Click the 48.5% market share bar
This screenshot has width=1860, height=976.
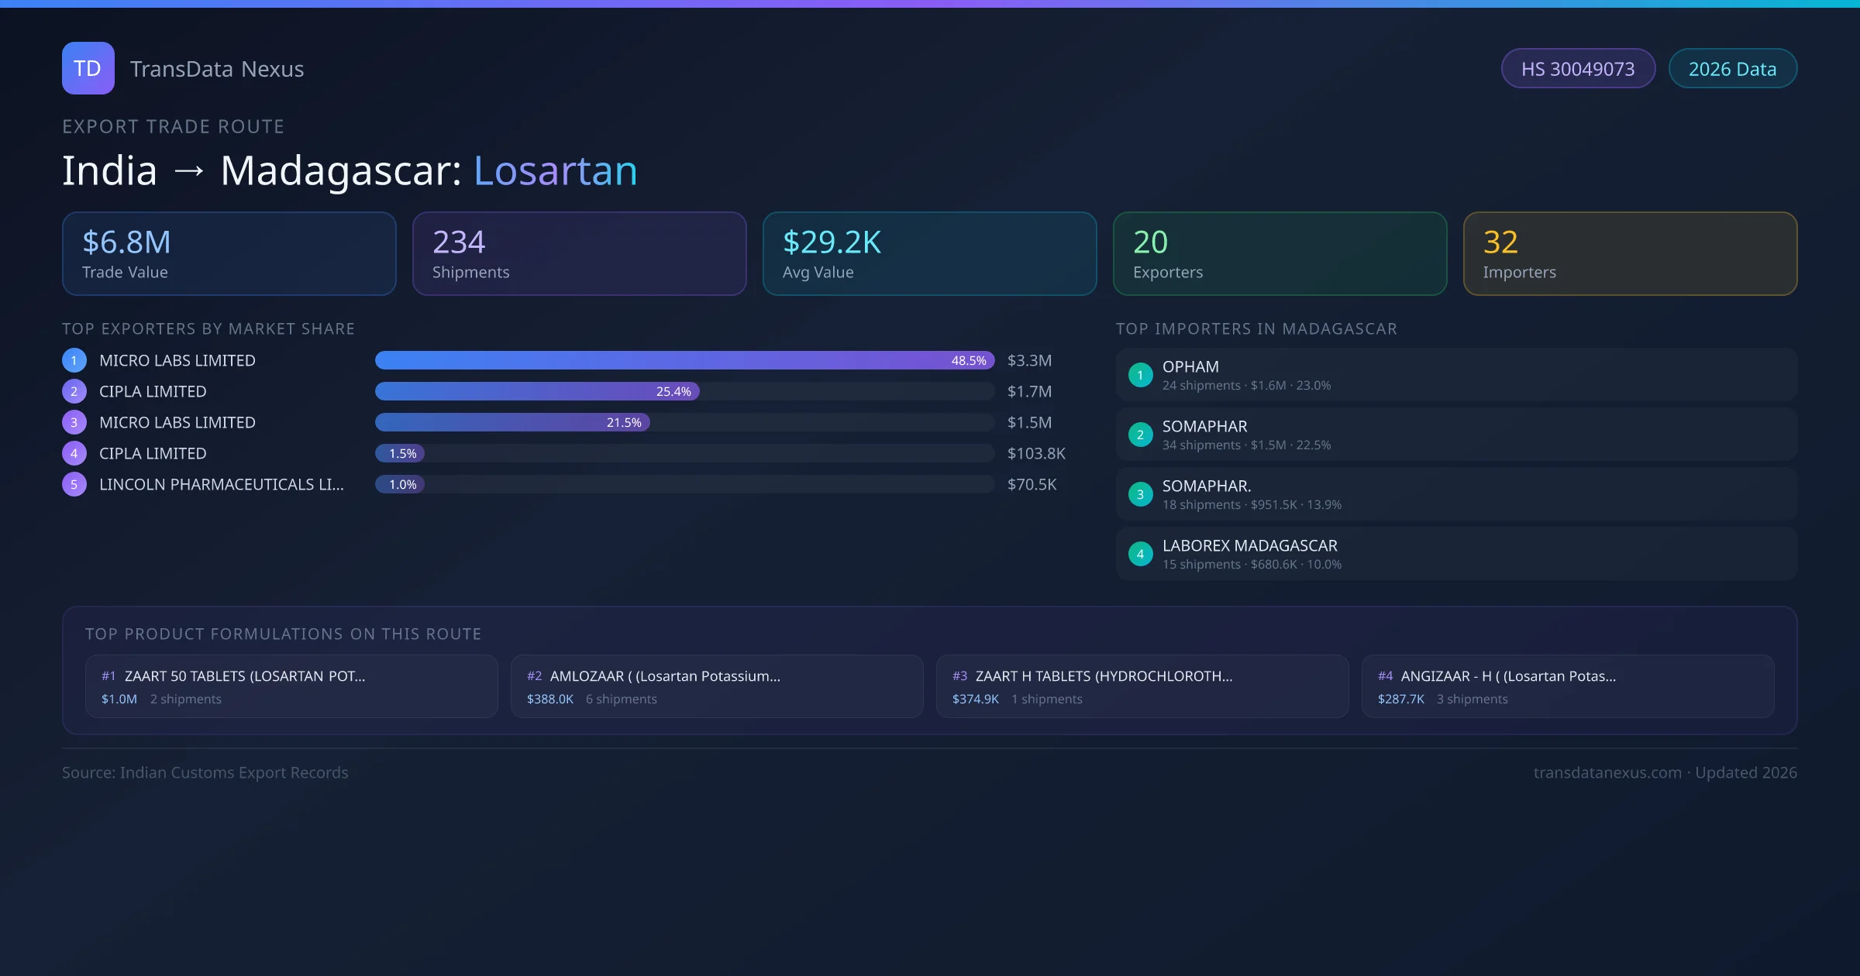click(684, 360)
